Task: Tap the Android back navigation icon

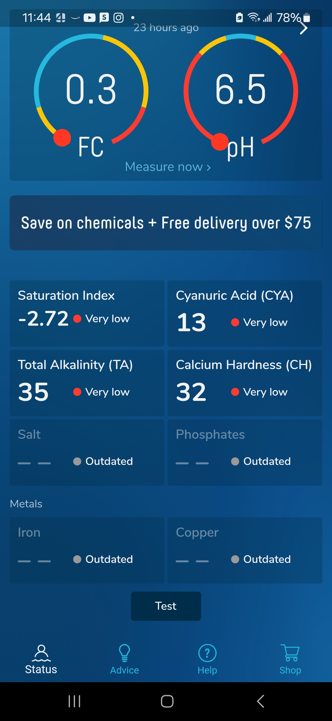Action: [260, 701]
